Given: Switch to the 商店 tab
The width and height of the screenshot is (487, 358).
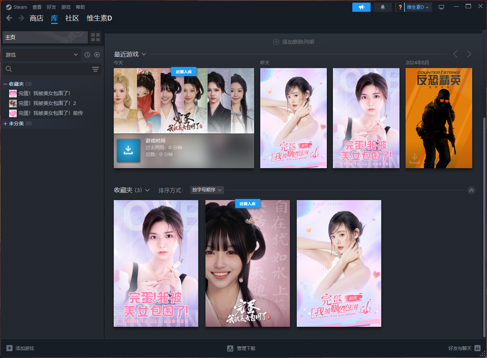Looking at the screenshot, I should (x=37, y=18).
